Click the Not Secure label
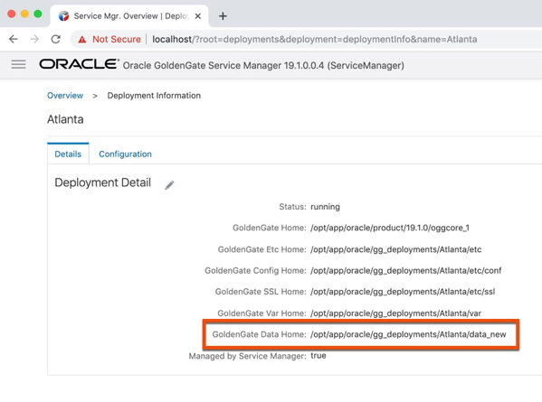 click(x=117, y=40)
